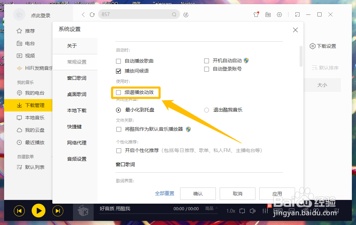The width and height of the screenshot is (356, 225).
Task: Change playback speed 1.0x
Action: tap(231, 211)
